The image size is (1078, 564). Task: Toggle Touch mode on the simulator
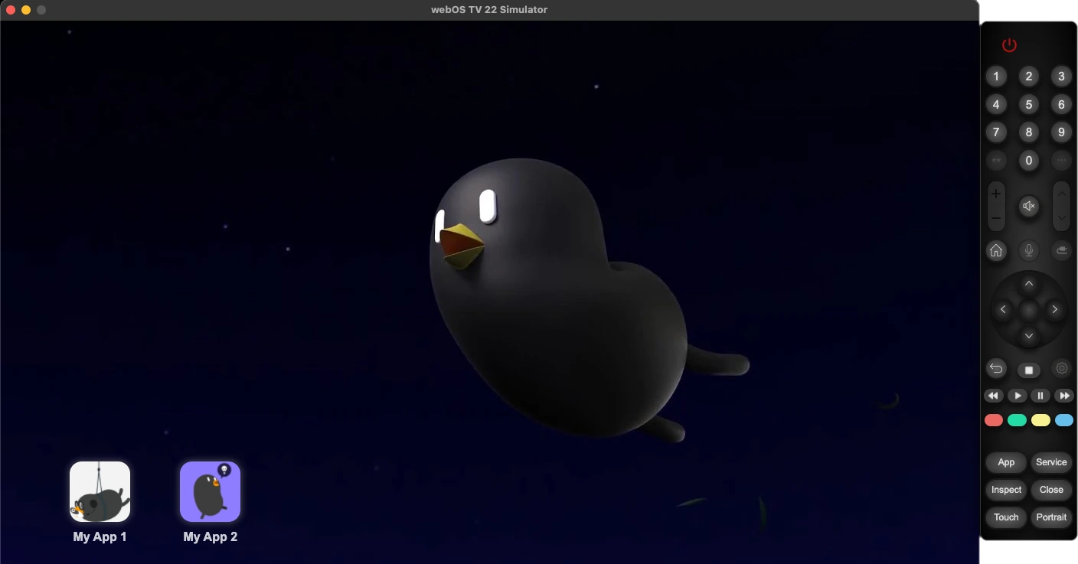click(x=1006, y=517)
